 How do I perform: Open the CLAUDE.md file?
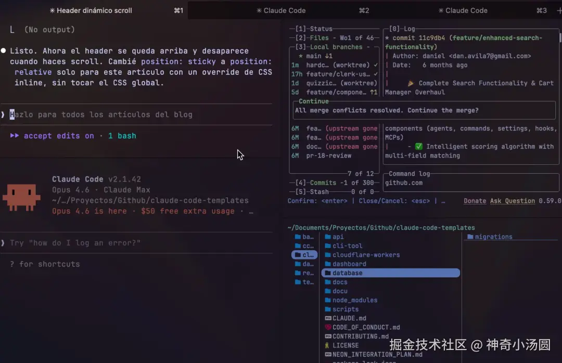[346, 318]
